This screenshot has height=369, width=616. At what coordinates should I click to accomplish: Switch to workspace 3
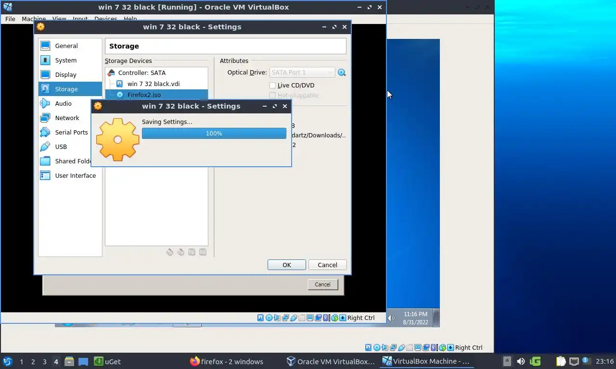click(44, 362)
